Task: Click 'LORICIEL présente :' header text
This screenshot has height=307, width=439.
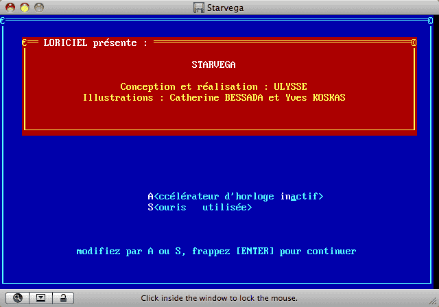Action: pos(95,42)
